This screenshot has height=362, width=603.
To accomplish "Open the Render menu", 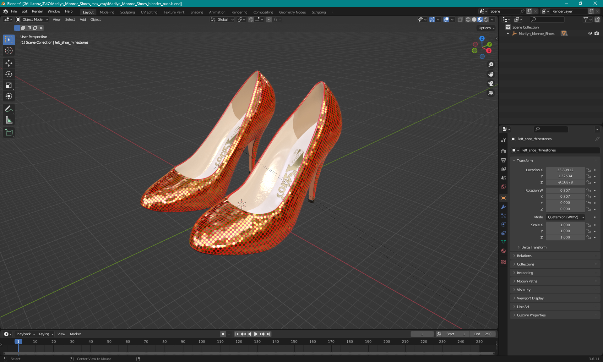I will (x=37, y=11).
